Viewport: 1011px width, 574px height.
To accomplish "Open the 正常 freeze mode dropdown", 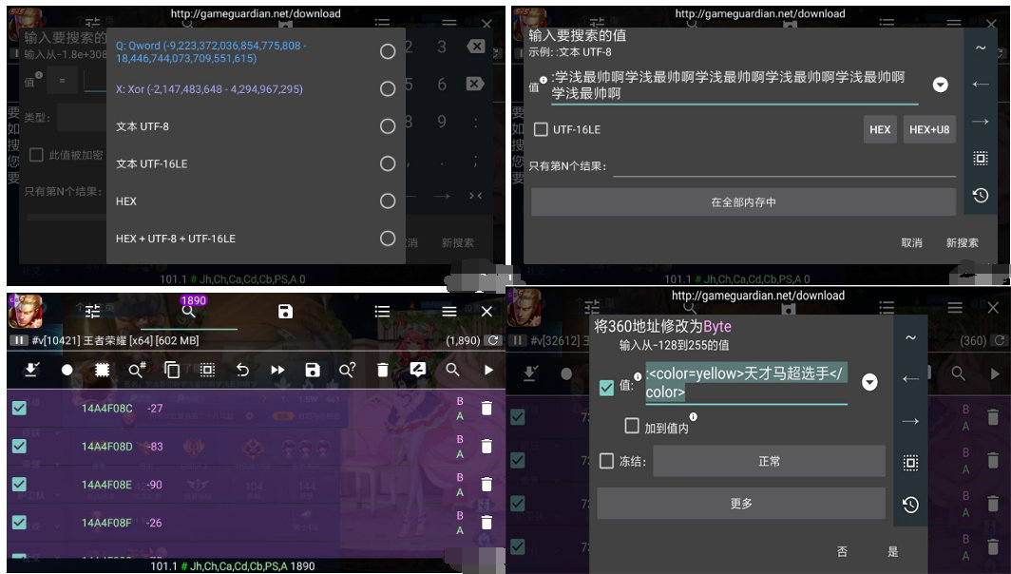I will [x=770, y=462].
